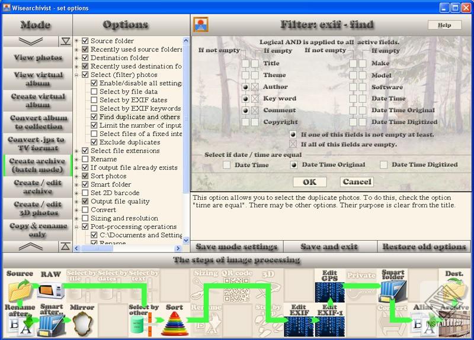The height and width of the screenshot is (340, 474).
Task: Expand the Source folder tree node
Action: coord(76,41)
